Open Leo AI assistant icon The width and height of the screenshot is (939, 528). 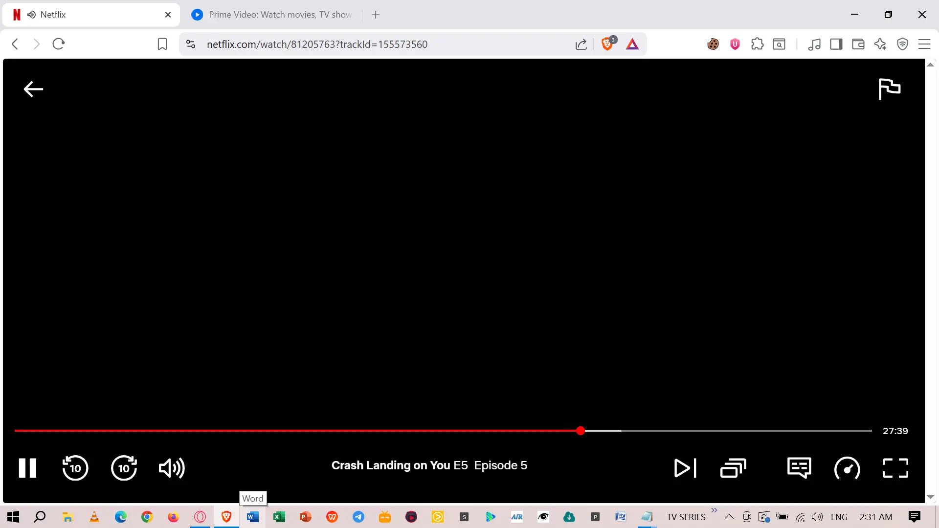(x=880, y=44)
